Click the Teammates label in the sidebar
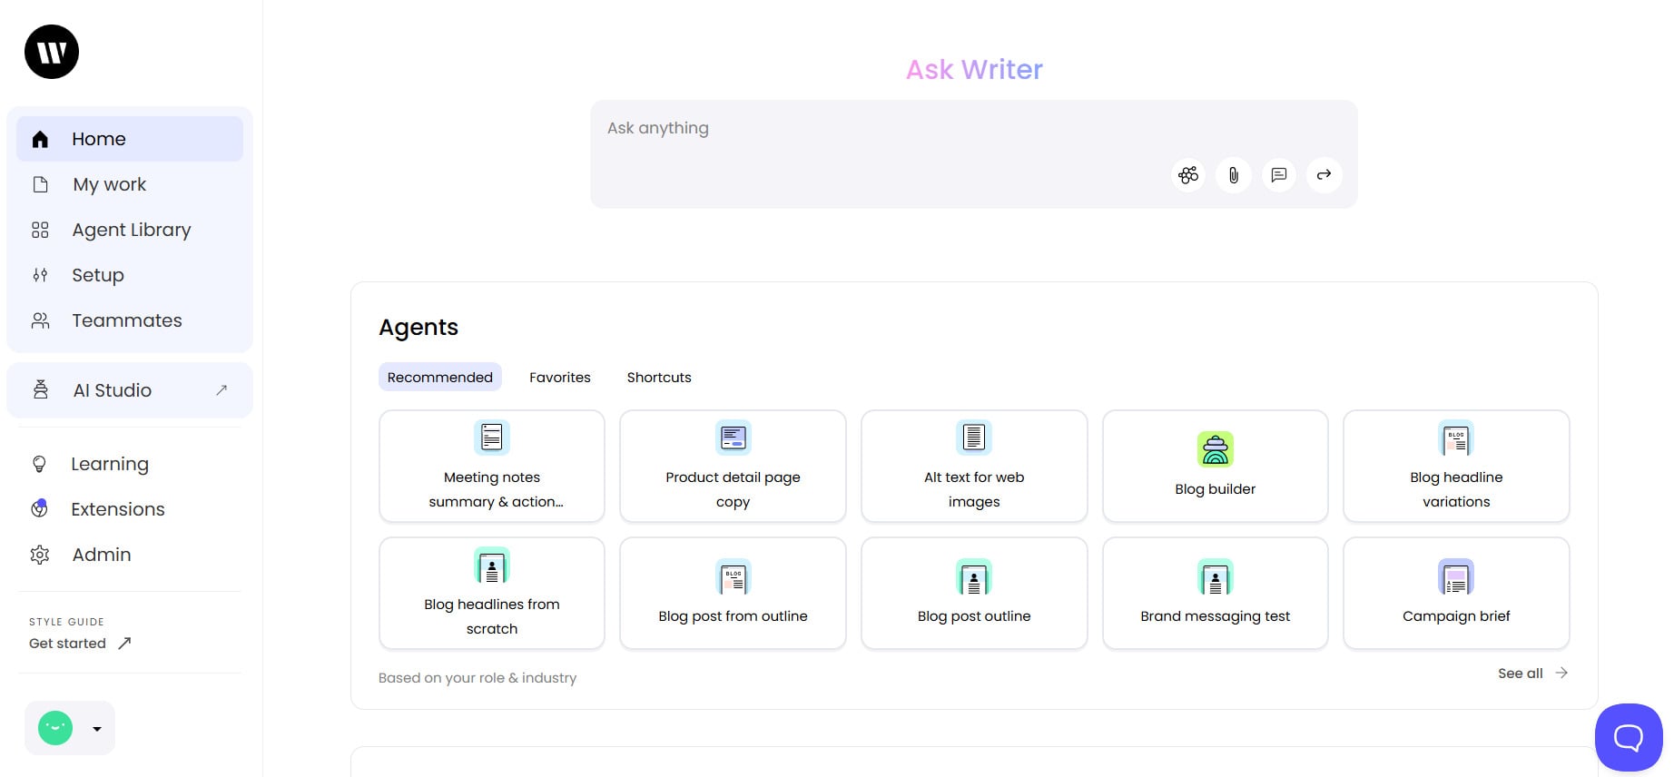1674x777 pixels. [x=127, y=320]
